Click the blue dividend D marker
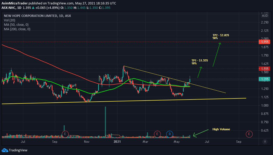 (x=170, y=134)
